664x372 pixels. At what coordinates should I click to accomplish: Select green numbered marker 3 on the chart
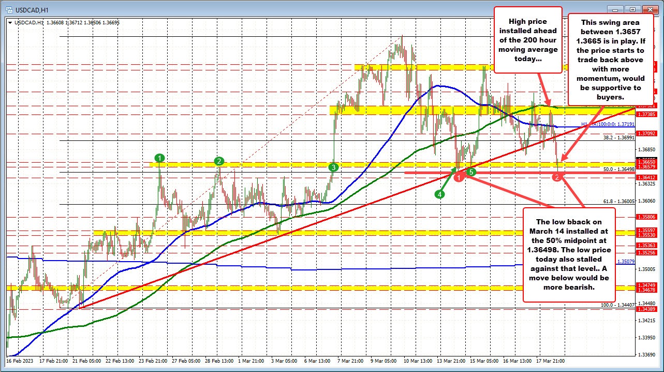point(333,167)
